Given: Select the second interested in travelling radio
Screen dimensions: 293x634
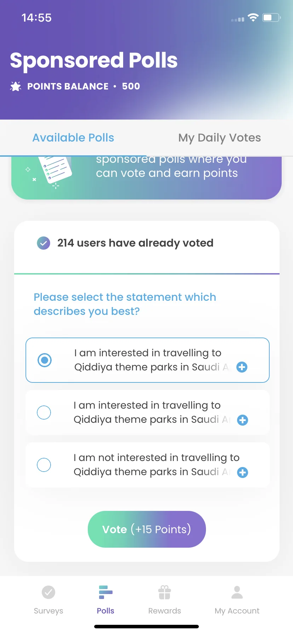Looking at the screenshot, I should pos(44,413).
